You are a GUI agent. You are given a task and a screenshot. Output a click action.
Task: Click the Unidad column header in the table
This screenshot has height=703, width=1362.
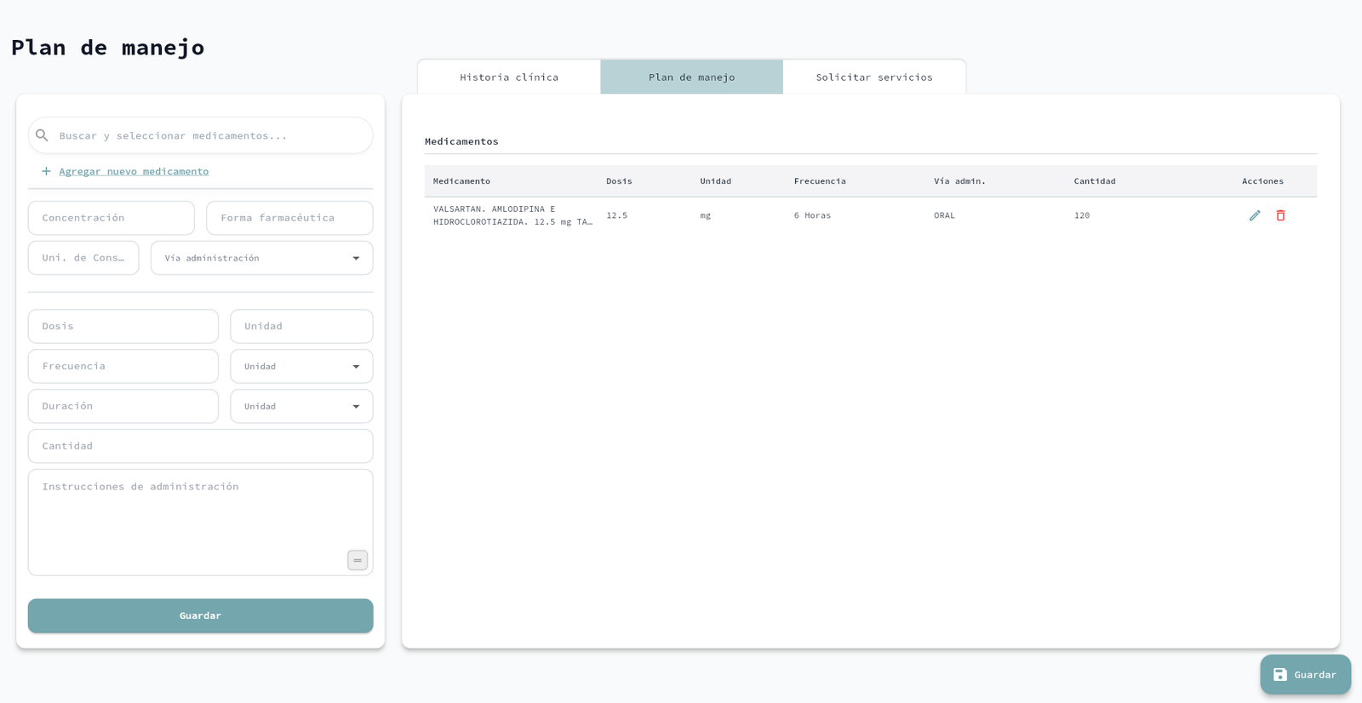click(x=715, y=181)
